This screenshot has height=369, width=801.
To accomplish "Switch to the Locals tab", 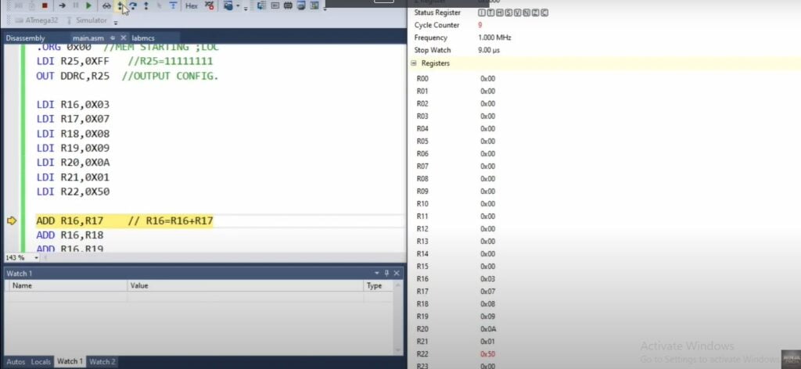I will (41, 362).
